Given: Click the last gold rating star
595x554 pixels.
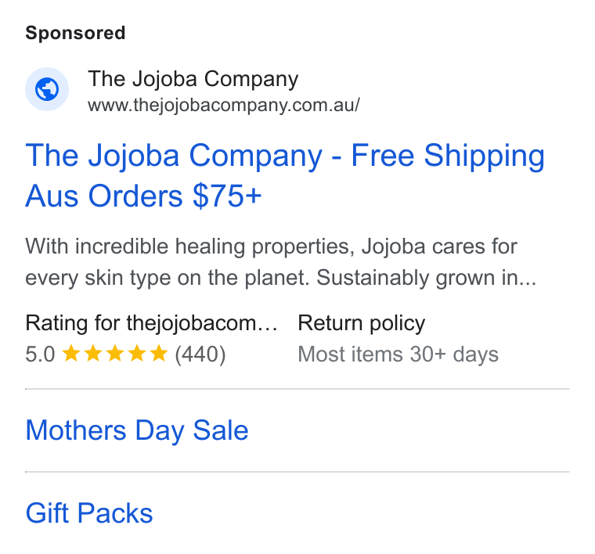Looking at the screenshot, I should (159, 354).
